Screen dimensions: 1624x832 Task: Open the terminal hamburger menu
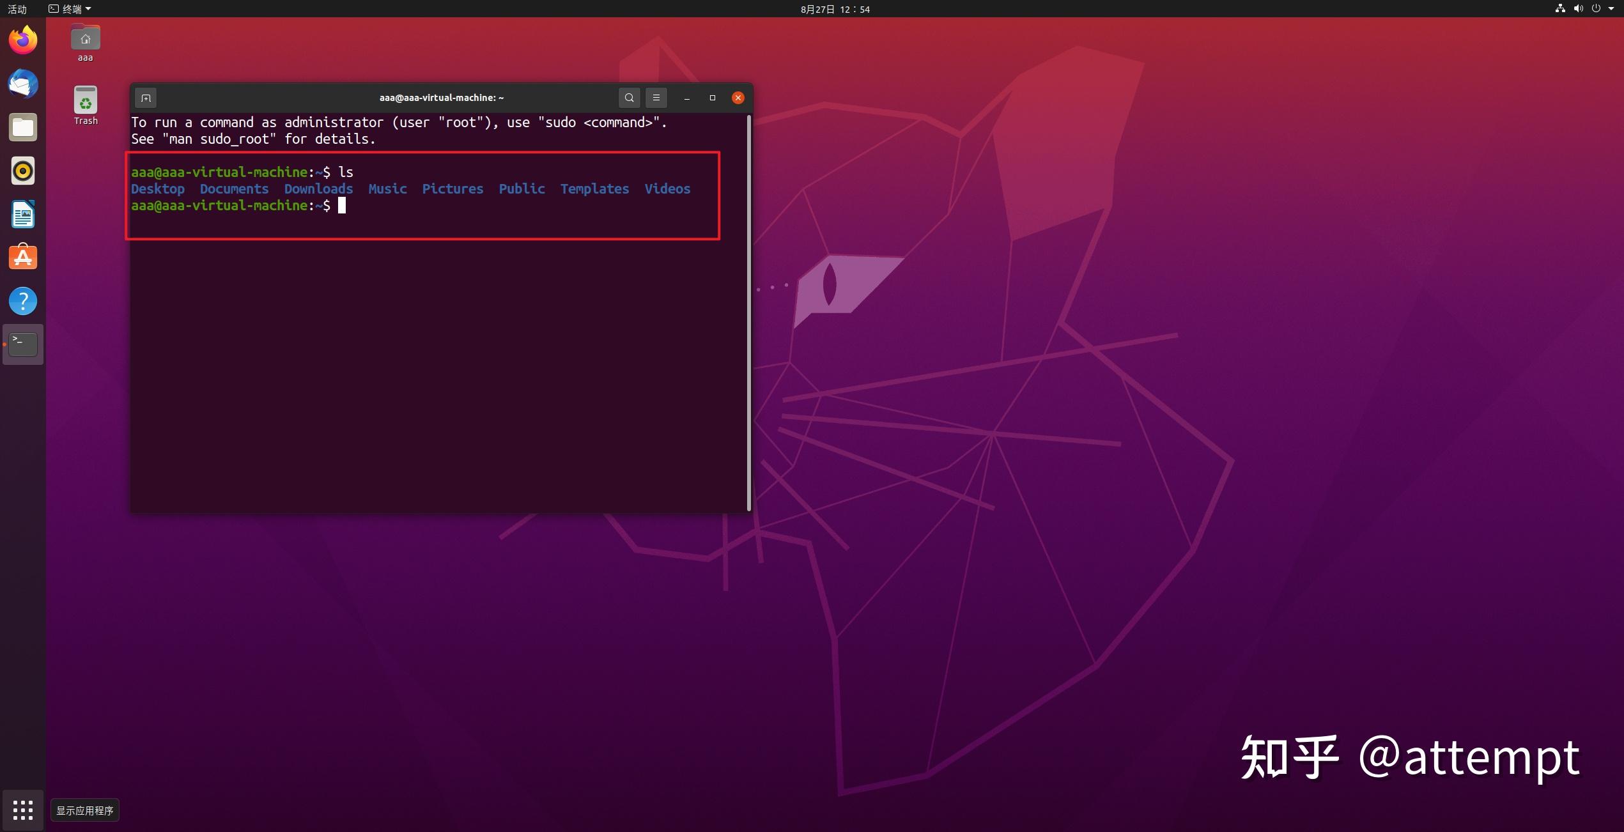pyautogui.click(x=656, y=98)
